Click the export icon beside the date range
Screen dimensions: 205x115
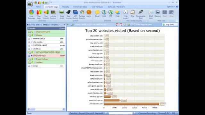click(72, 25)
